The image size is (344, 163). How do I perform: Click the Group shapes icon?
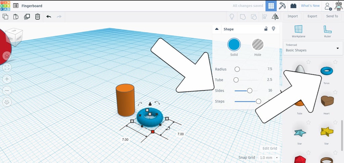(x=243, y=17)
